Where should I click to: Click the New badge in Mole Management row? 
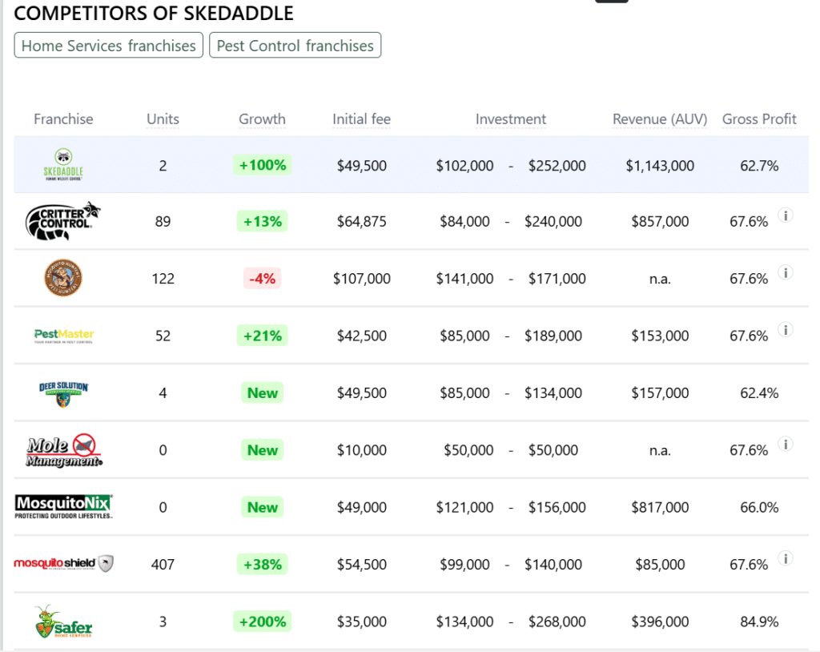point(262,450)
